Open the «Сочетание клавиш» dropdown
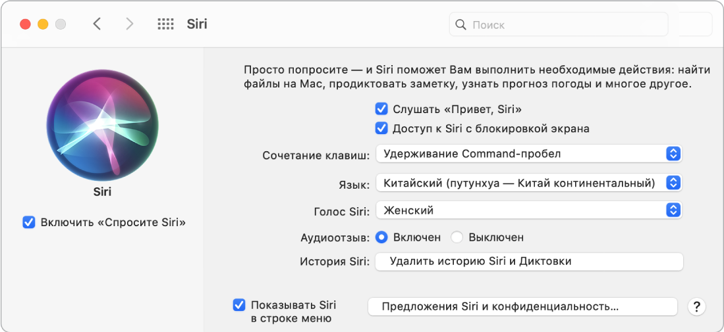The image size is (724, 332). (528, 154)
